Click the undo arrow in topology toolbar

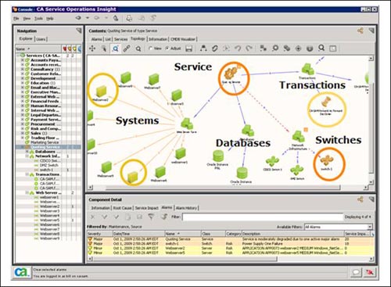tap(238, 48)
